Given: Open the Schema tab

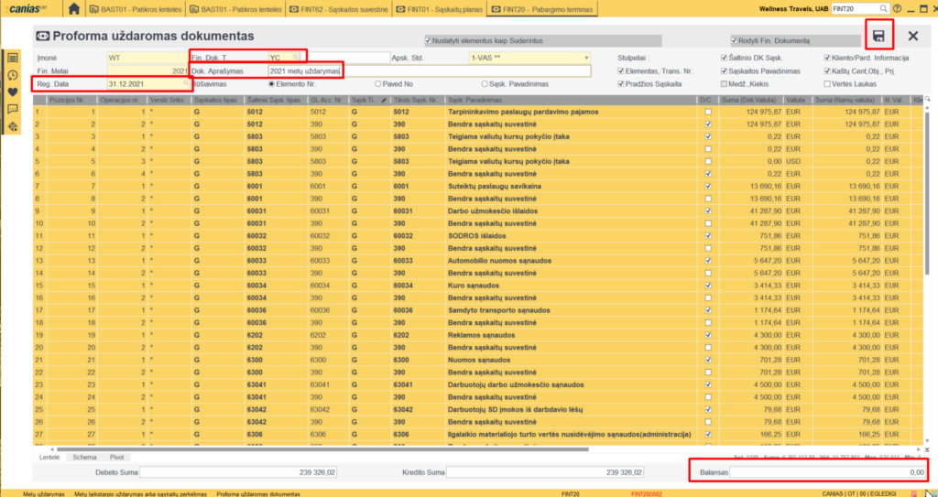Looking at the screenshot, I should [83, 456].
